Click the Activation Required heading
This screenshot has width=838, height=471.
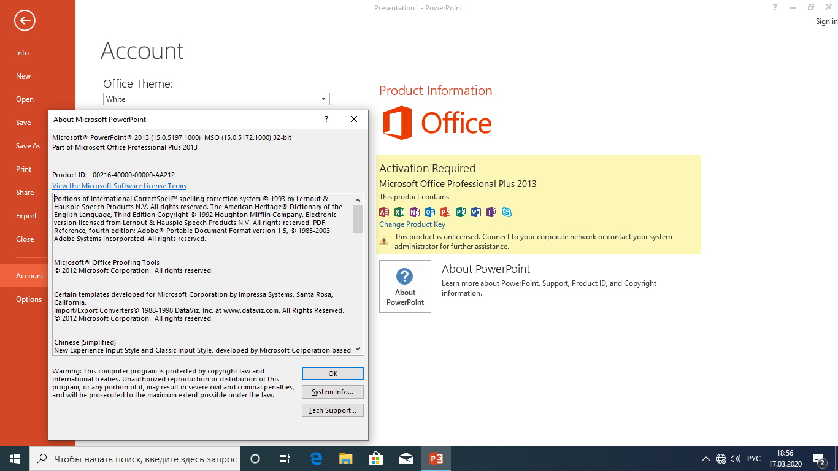pyautogui.click(x=428, y=169)
